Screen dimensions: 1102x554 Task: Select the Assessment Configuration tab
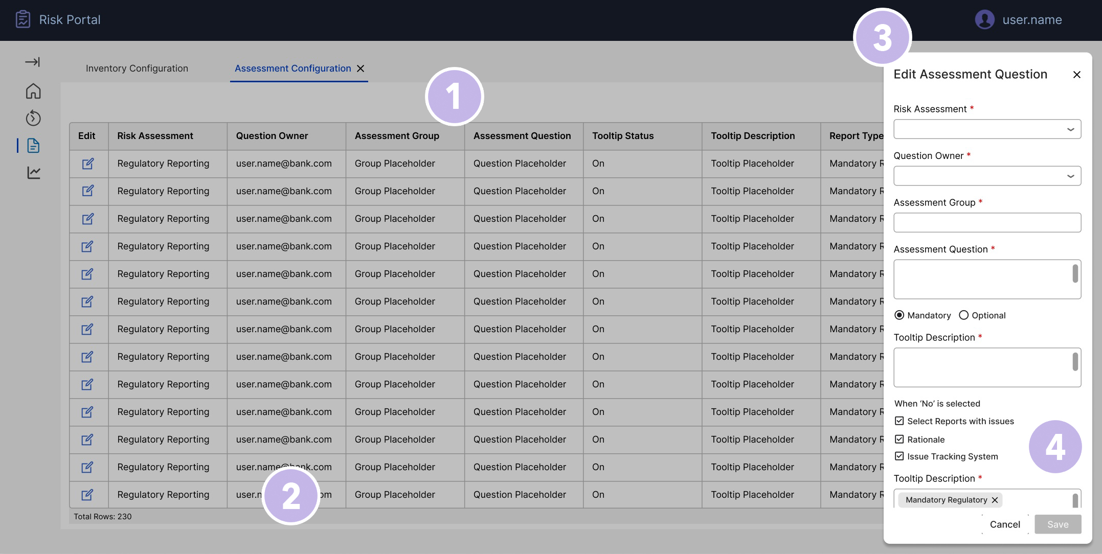coord(293,68)
